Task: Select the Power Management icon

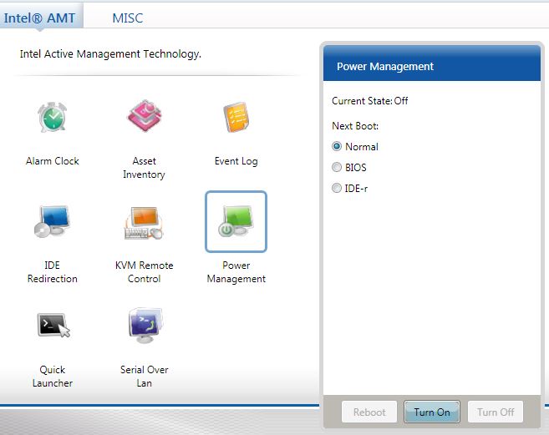Action: click(x=236, y=221)
